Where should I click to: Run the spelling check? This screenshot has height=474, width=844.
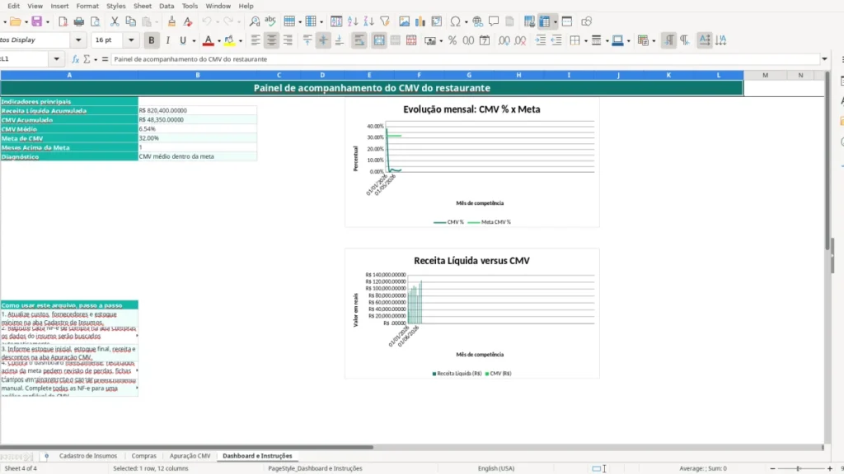(270, 21)
